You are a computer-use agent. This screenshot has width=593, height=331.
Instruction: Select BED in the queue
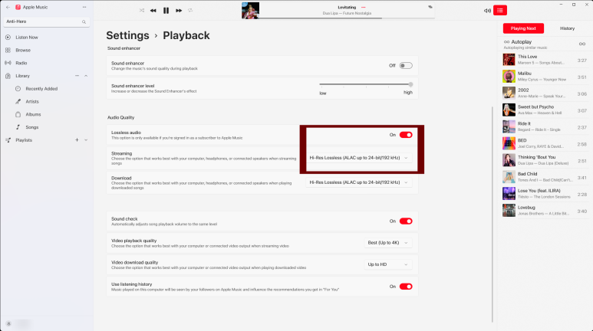(545, 143)
